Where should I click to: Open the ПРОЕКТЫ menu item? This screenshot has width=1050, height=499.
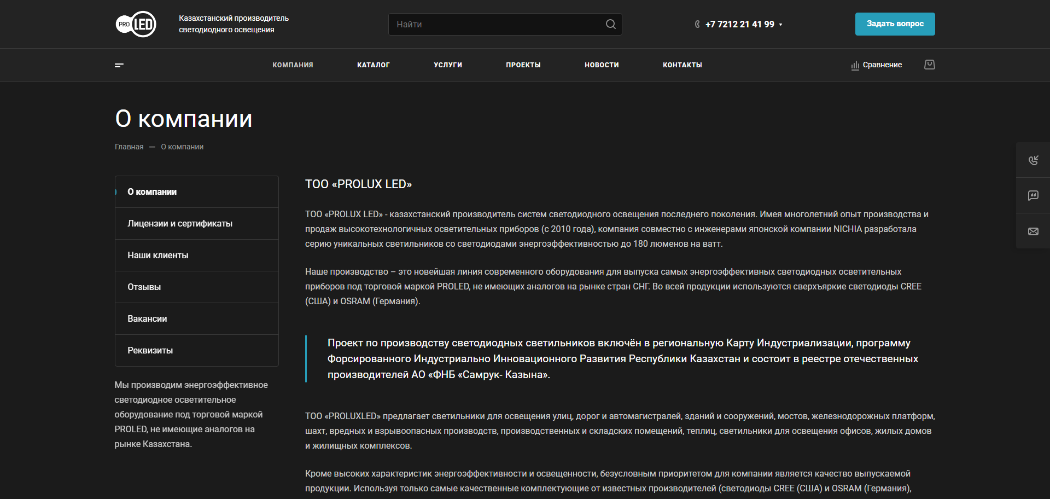coord(523,65)
